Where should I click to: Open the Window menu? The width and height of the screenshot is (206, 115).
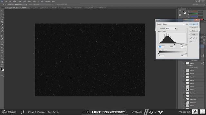(x=48, y=1)
